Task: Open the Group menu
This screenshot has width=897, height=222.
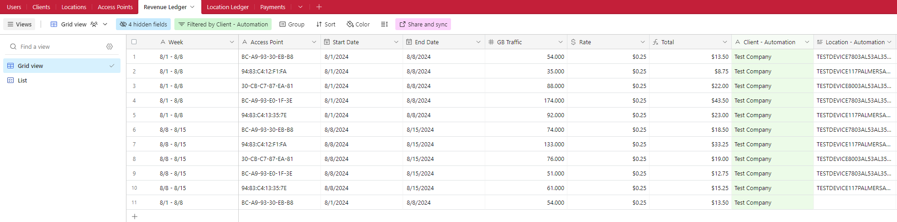Action: tap(292, 24)
